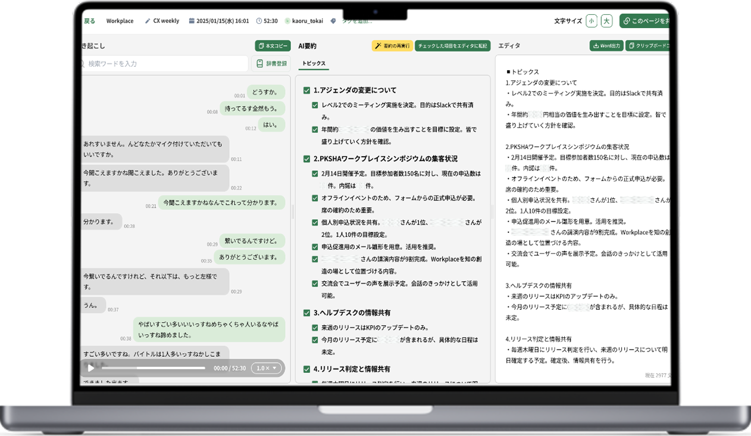Click transcript bubble 繋いでるんですけど。

tap(252, 241)
